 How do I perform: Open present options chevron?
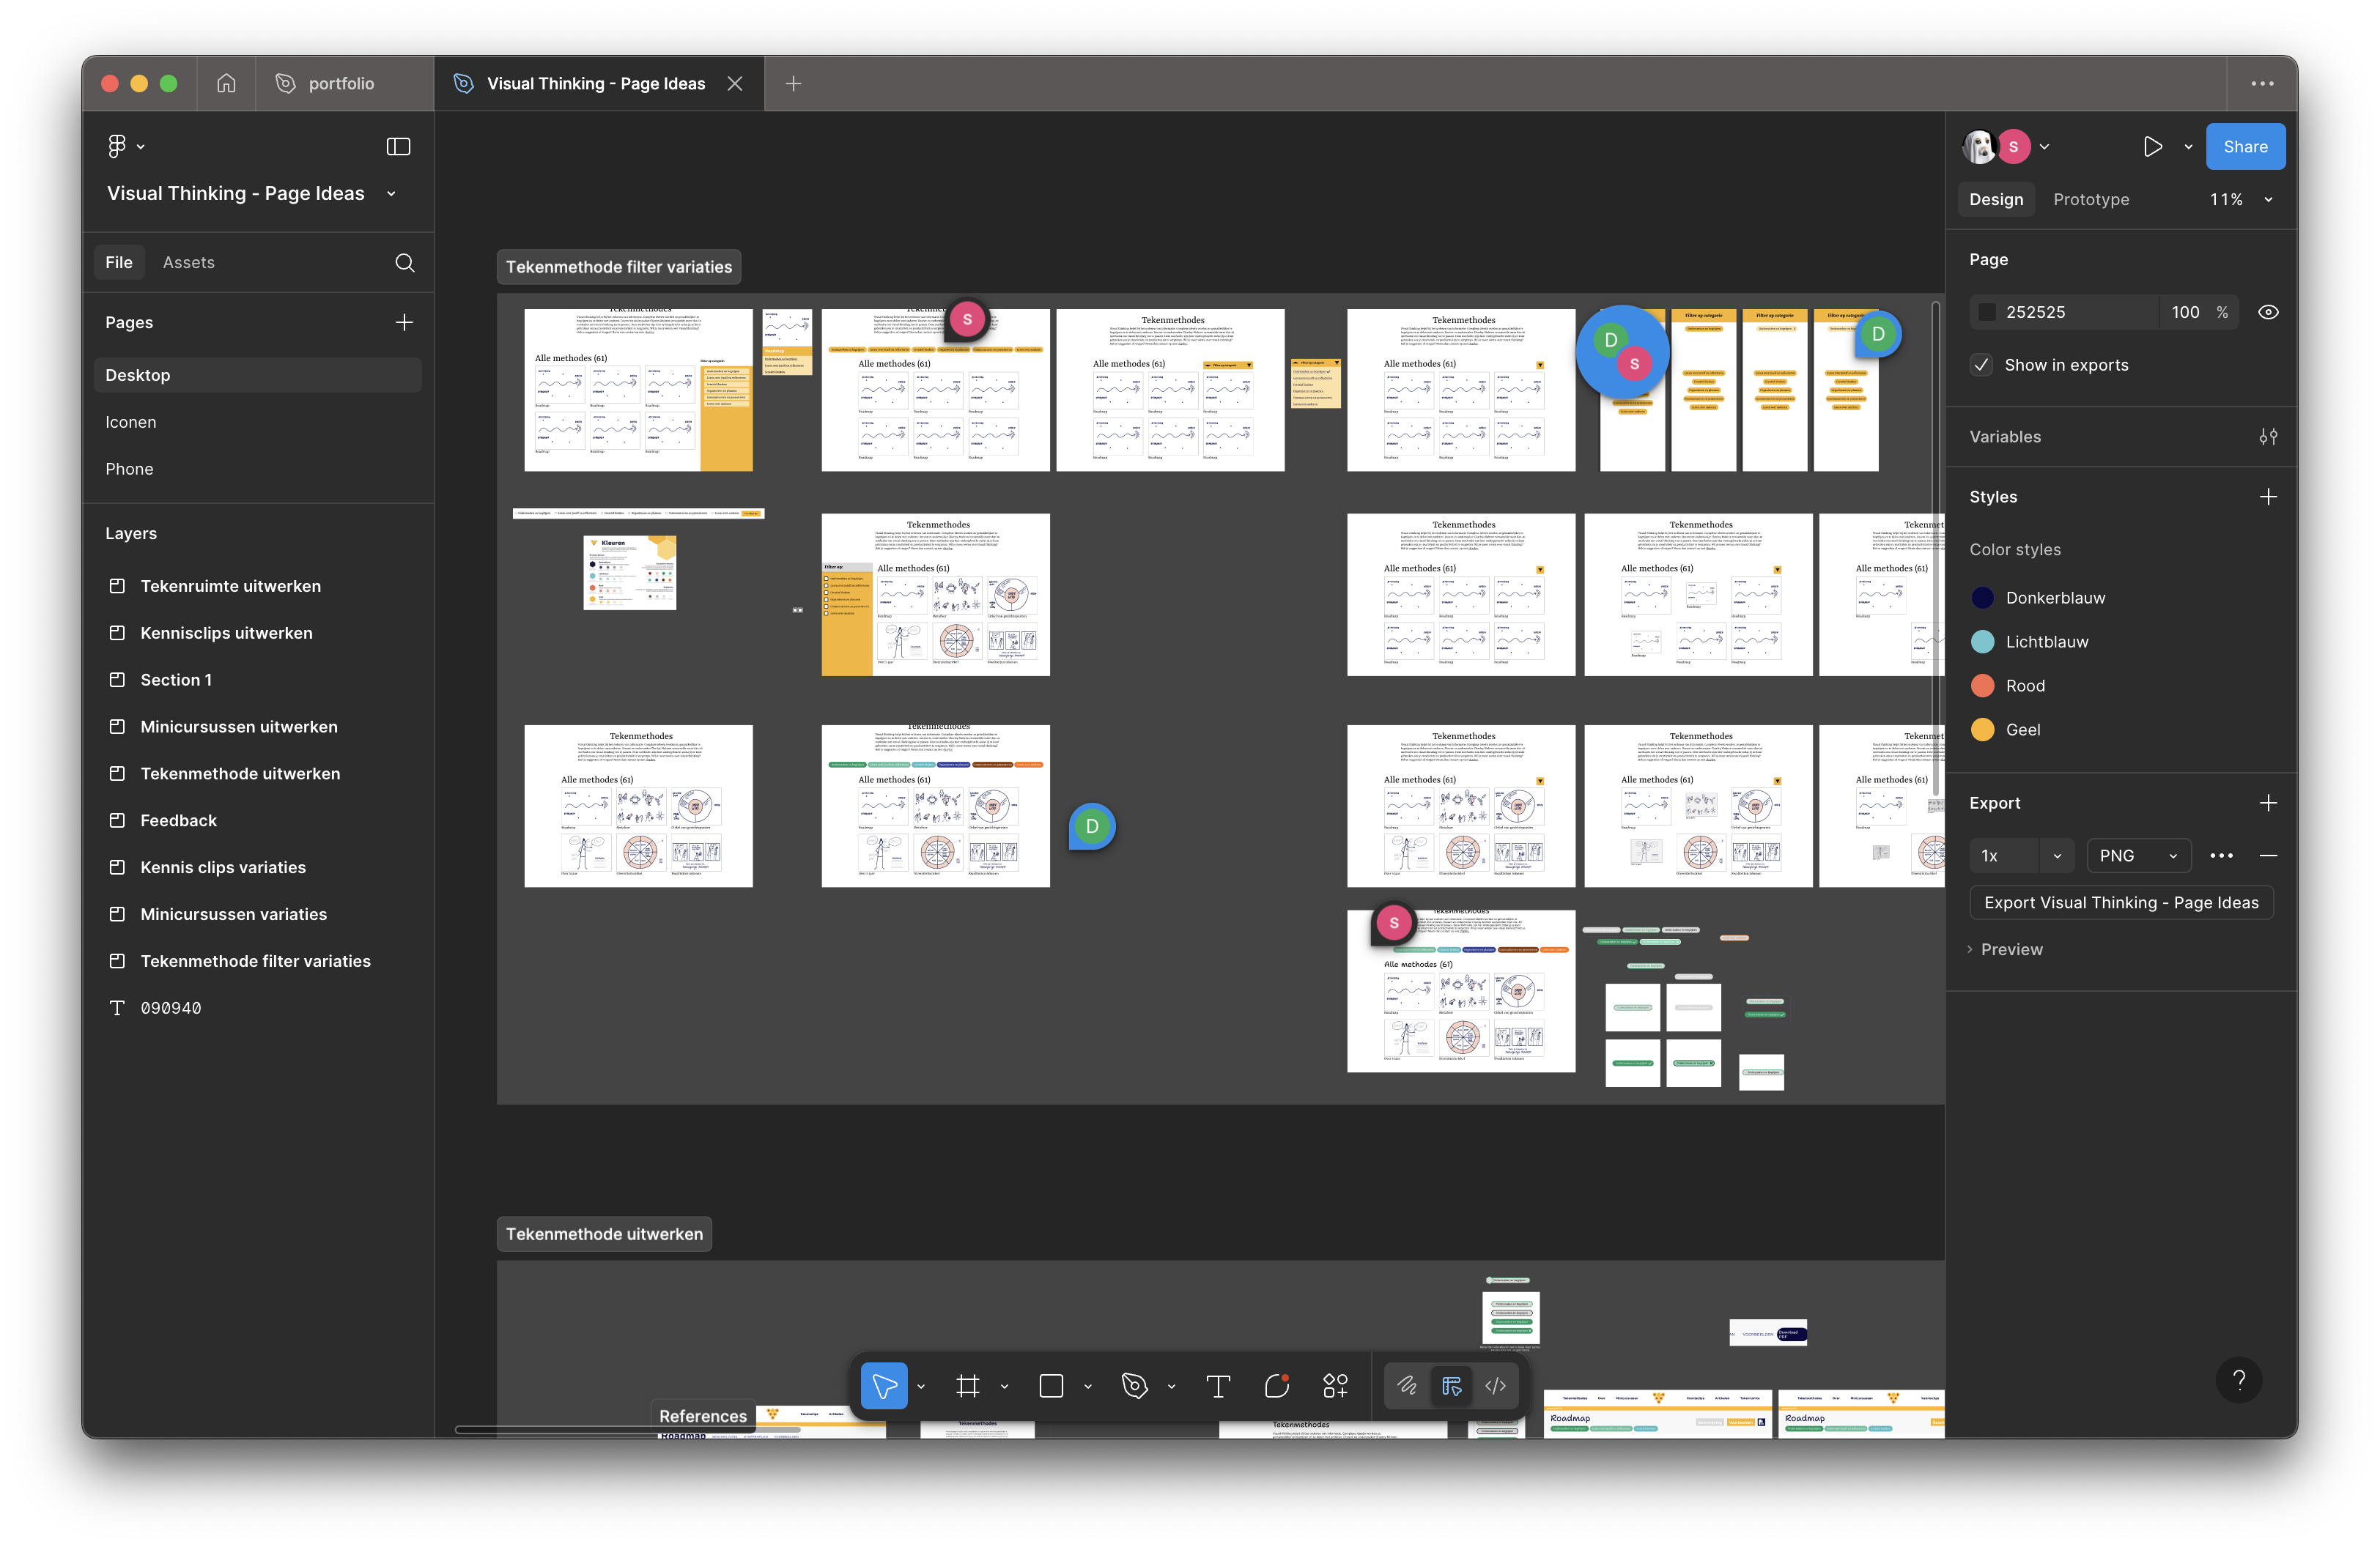click(2188, 147)
